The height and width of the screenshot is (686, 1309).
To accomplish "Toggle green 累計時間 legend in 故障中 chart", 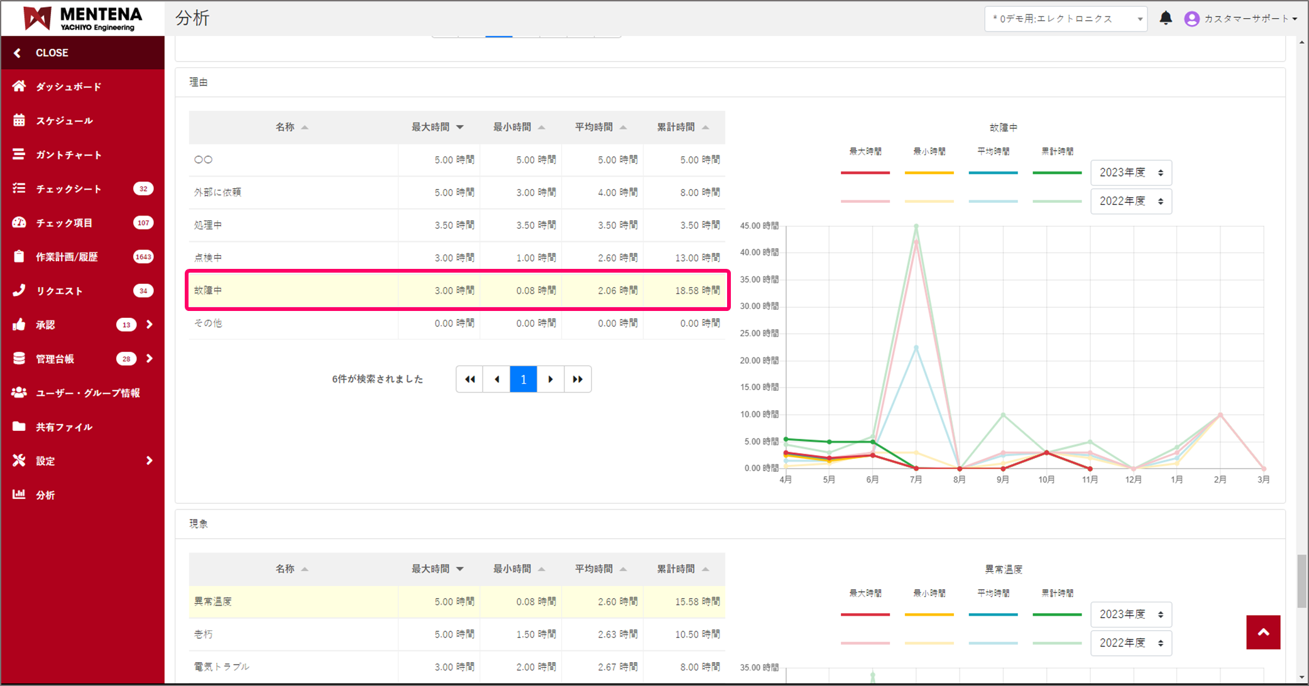I will click(1057, 172).
